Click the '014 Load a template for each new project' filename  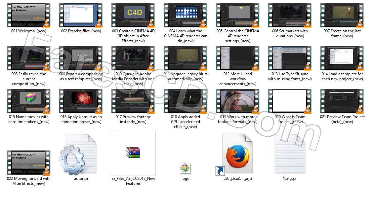tap(342, 76)
